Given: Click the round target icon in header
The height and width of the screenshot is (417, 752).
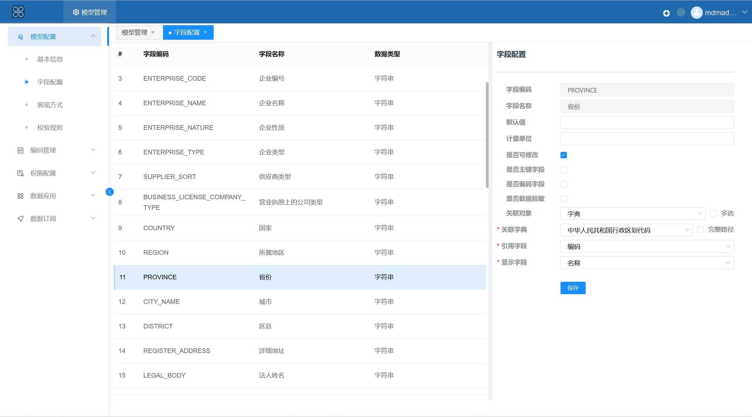Looking at the screenshot, I should [x=666, y=13].
